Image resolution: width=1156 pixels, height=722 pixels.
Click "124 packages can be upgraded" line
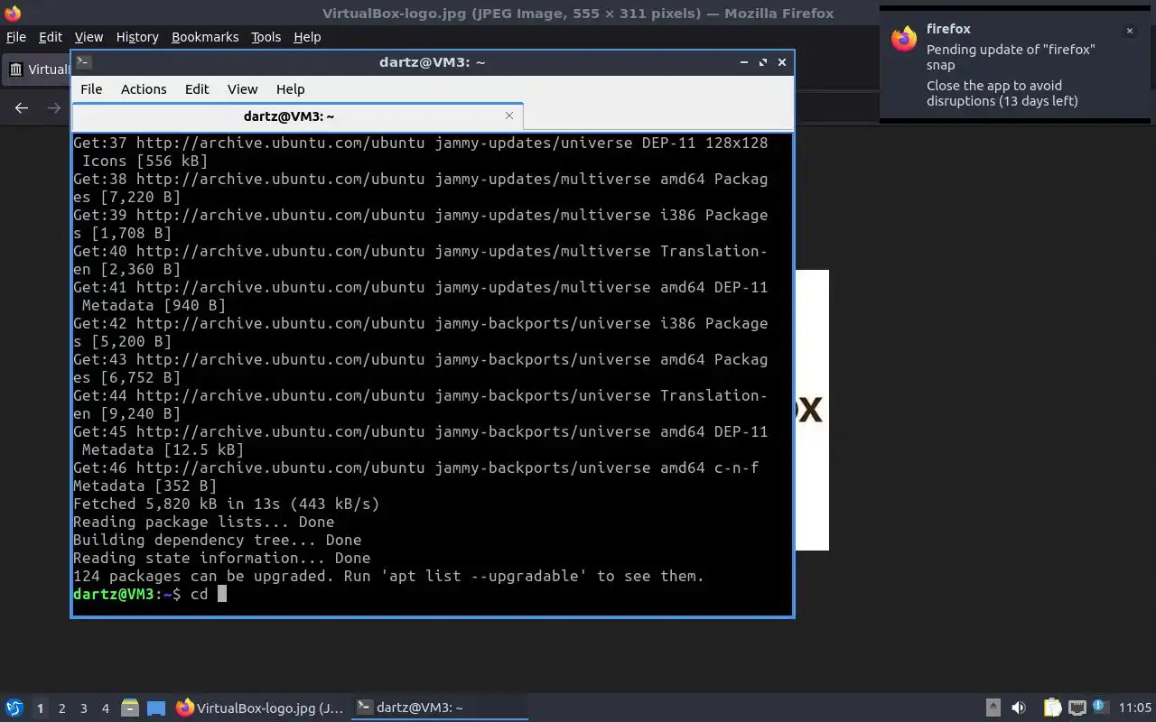[x=388, y=576]
